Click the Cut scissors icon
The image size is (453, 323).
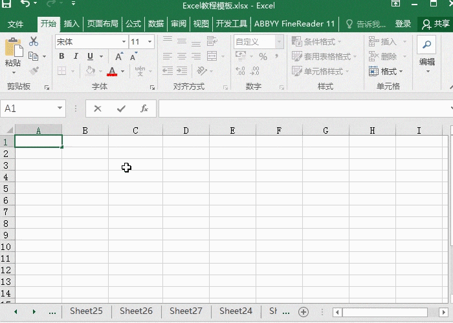coord(34,41)
